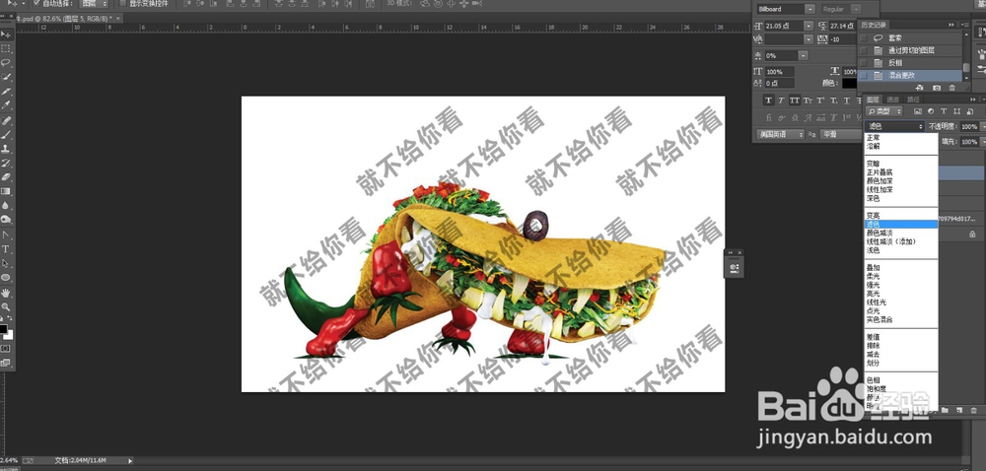Enable the Show Transform Controls checkbox
The image size is (986, 471).
tap(123, 3)
